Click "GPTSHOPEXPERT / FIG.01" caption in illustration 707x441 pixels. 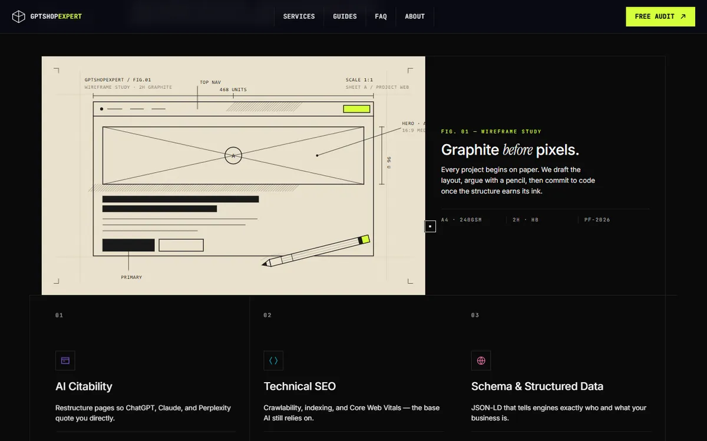[118, 80]
